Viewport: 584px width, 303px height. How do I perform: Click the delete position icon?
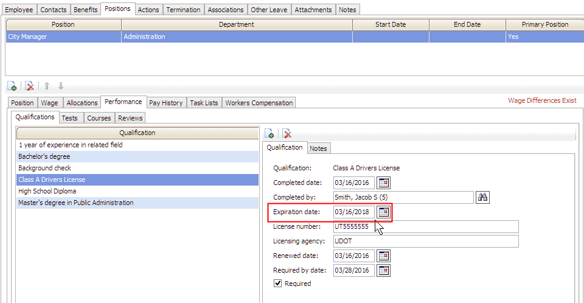click(29, 86)
